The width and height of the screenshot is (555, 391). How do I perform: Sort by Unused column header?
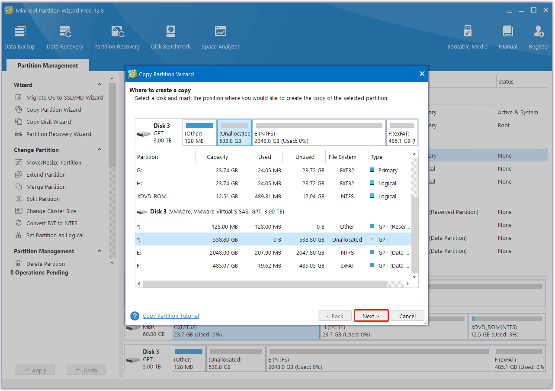tap(304, 157)
